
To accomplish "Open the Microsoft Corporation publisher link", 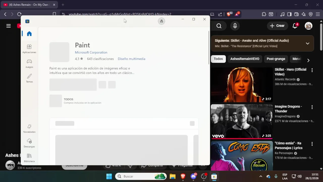I will 91,52.
